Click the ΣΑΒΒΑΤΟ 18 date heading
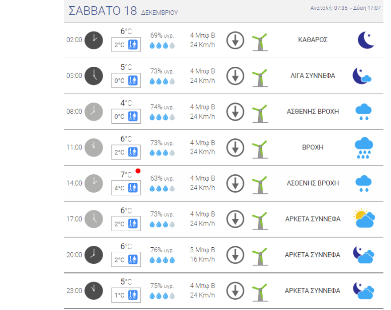This screenshot has height=310, width=391. coord(103,11)
